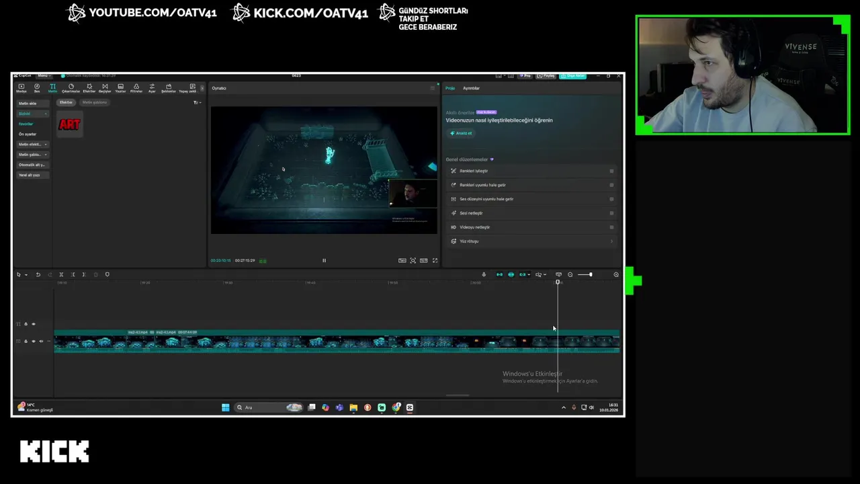Open the Filtreler filters tab icon
860x484 pixels.
136,88
